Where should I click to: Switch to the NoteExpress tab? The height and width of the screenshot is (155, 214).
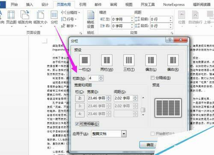tap(174, 5)
